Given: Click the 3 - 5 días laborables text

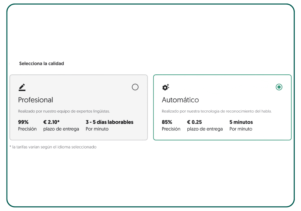Looking at the screenshot, I should [x=110, y=122].
